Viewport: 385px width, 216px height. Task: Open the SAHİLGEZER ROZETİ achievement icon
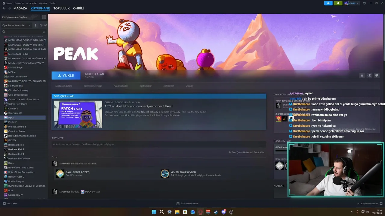[x=60, y=174]
